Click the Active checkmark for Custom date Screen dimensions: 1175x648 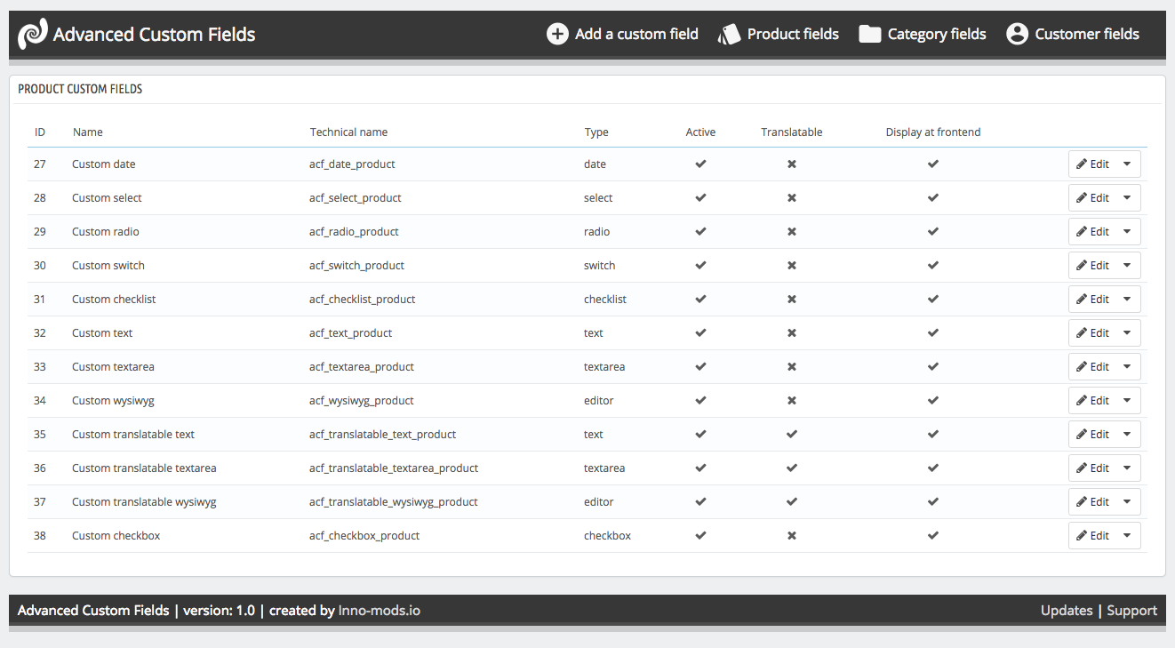pos(700,164)
